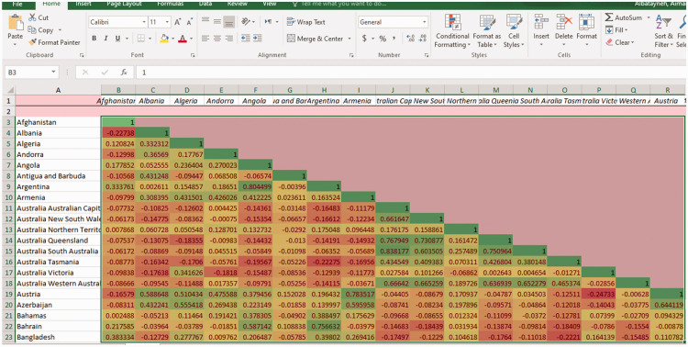Increase decimal places

(x=410, y=39)
